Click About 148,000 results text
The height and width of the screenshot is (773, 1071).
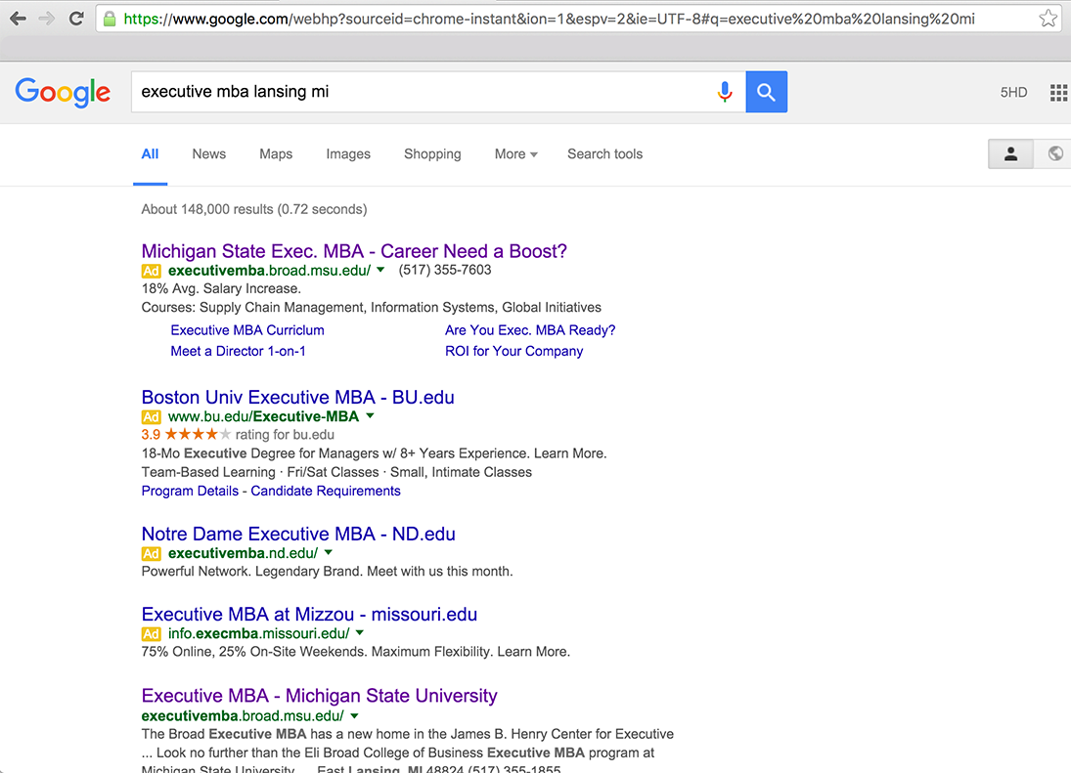click(254, 209)
